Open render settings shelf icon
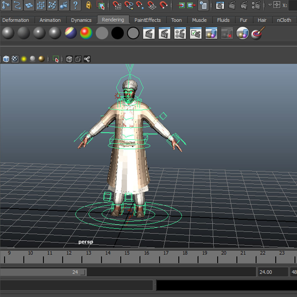This screenshot has width=297, height=297. click(x=180, y=33)
